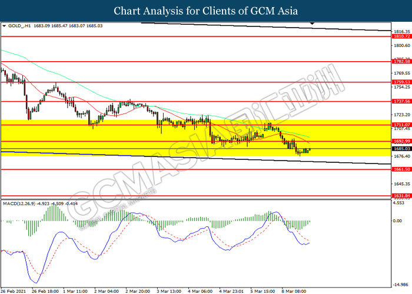This screenshot has height=294, width=412.
Task: Click the 1645.35 price scale value
Action: coord(402,183)
